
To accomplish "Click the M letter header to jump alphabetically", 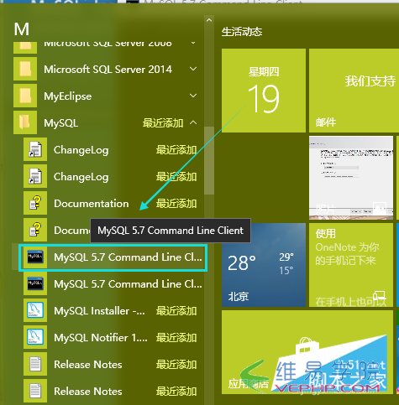I will [22, 29].
